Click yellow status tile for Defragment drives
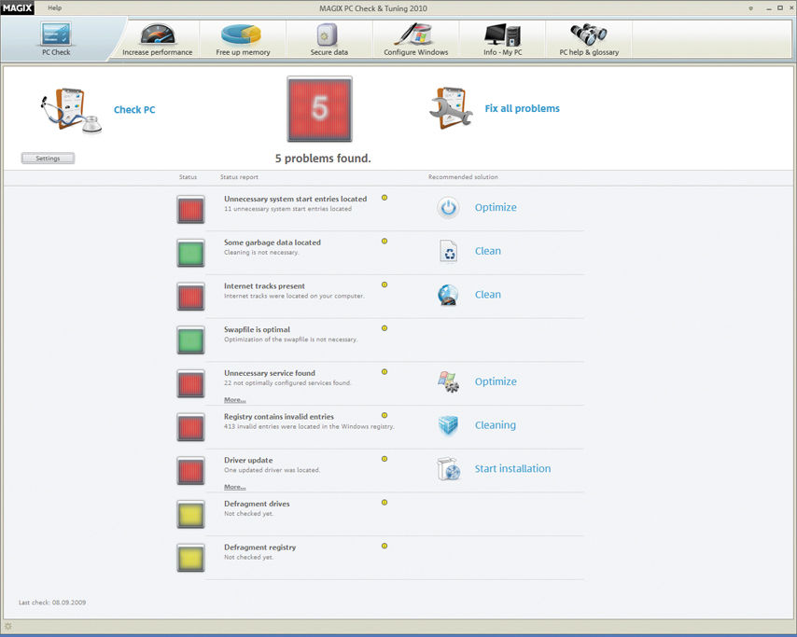This screenshot has height=637, width=797. point(190,514)
